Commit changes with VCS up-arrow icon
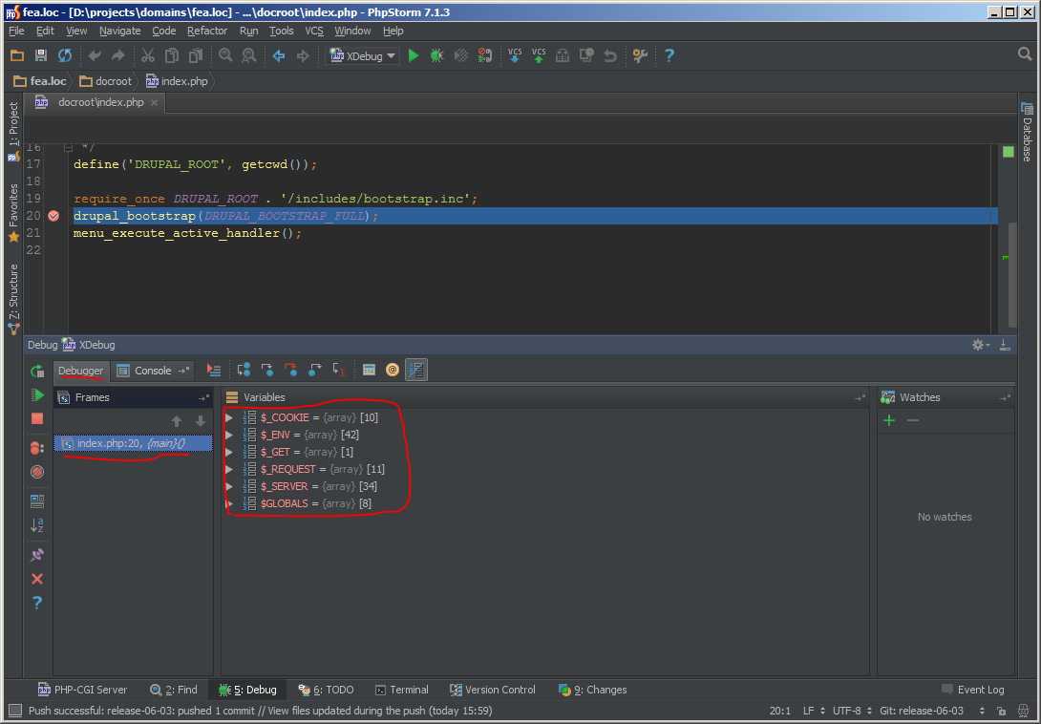The image size is (1041, 724). click(x=539, y=55)
